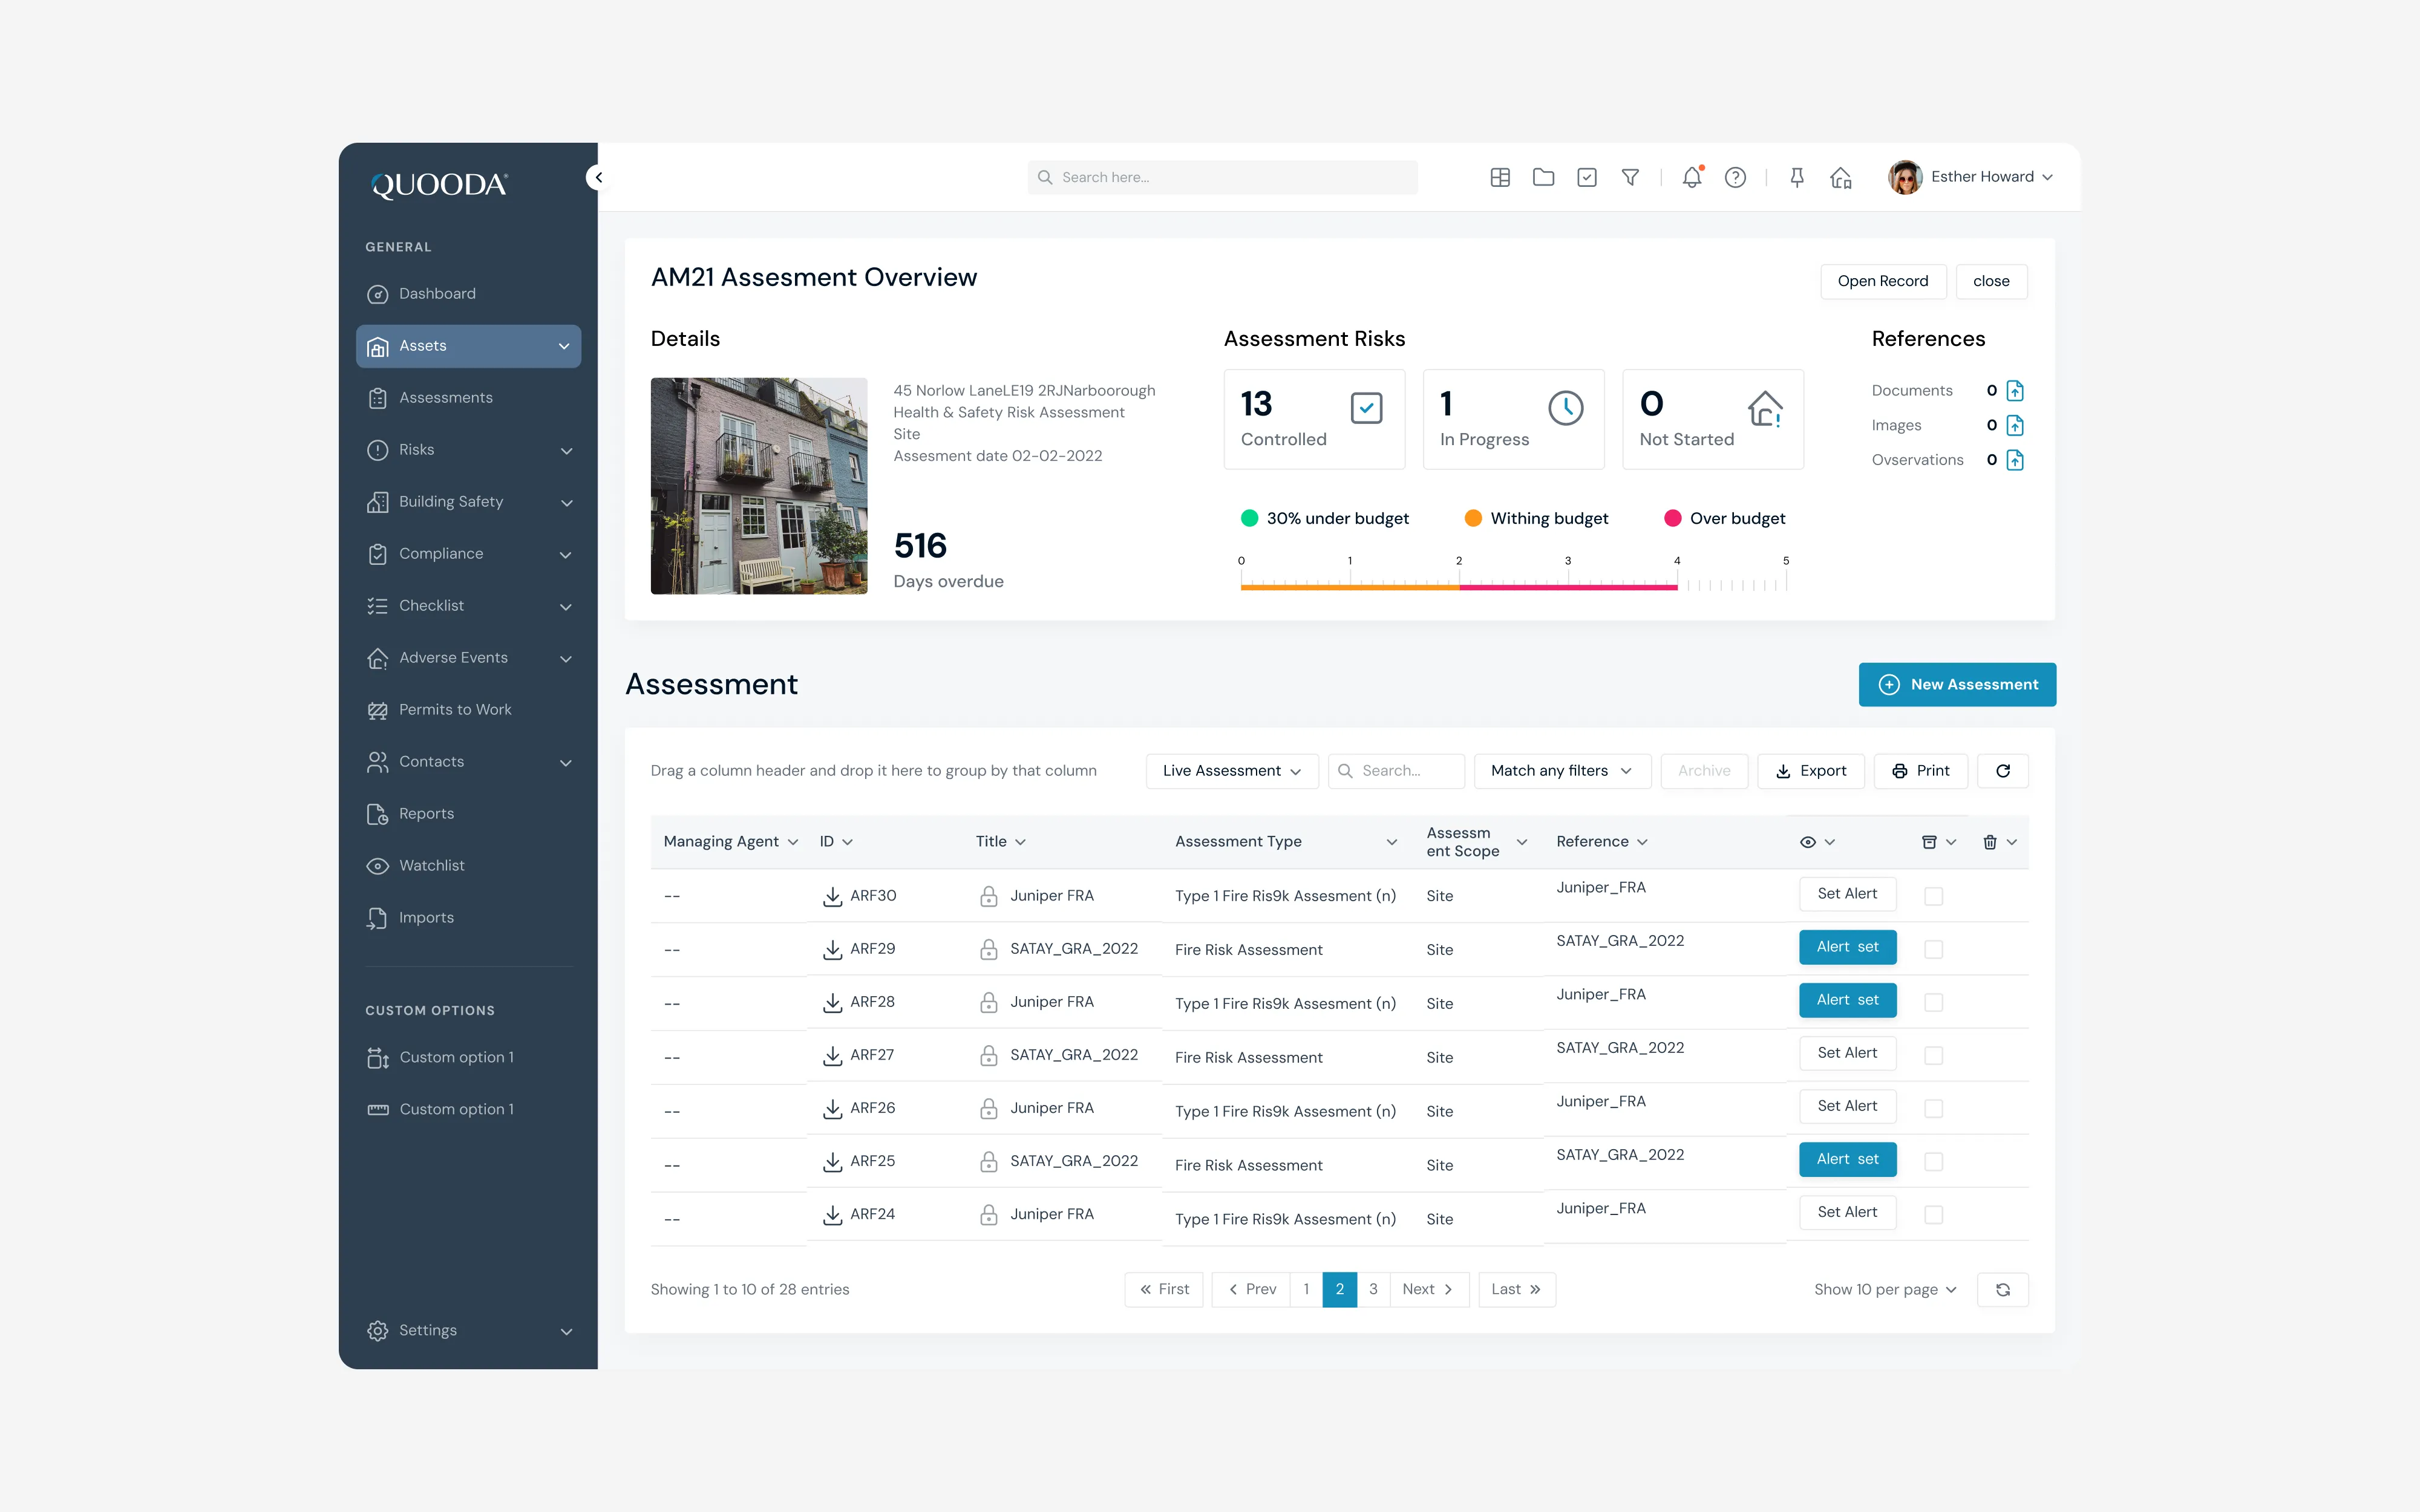The width and height of the screenshot is (2420, 1512).
Task: Open Permits to Work in sidebar
Action: [x=468, y=710]
